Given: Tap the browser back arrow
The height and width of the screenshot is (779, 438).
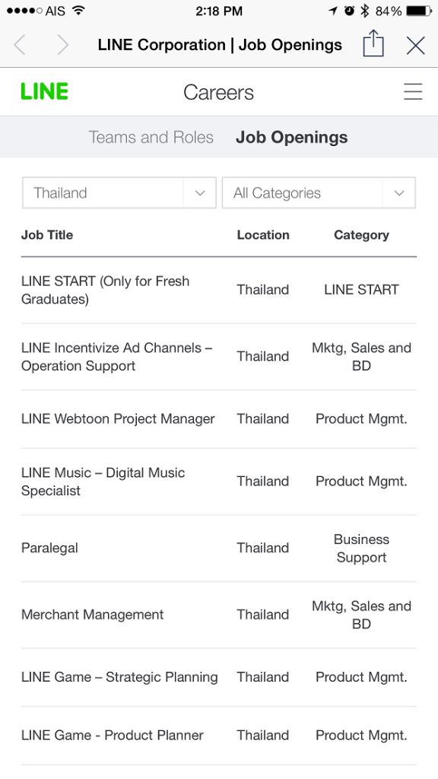Looking at the screenshot, I should (20, 45).
